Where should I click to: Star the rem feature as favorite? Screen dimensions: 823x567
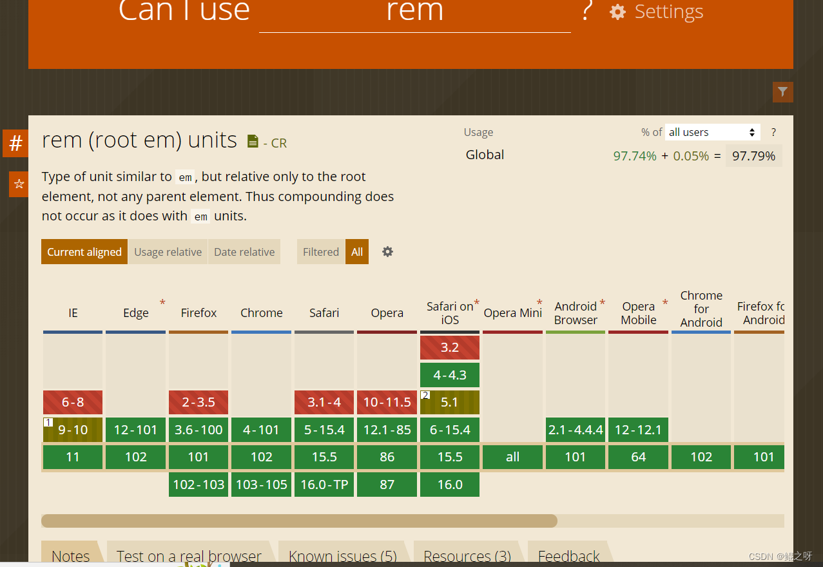tap(19, 184)
